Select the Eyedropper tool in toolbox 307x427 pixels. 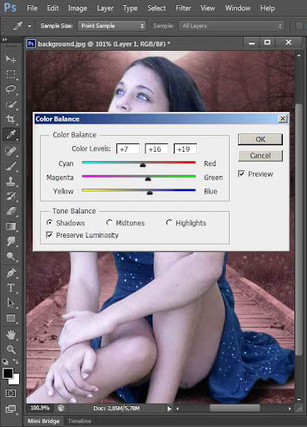pyautogui.click(x=11, y=135)
